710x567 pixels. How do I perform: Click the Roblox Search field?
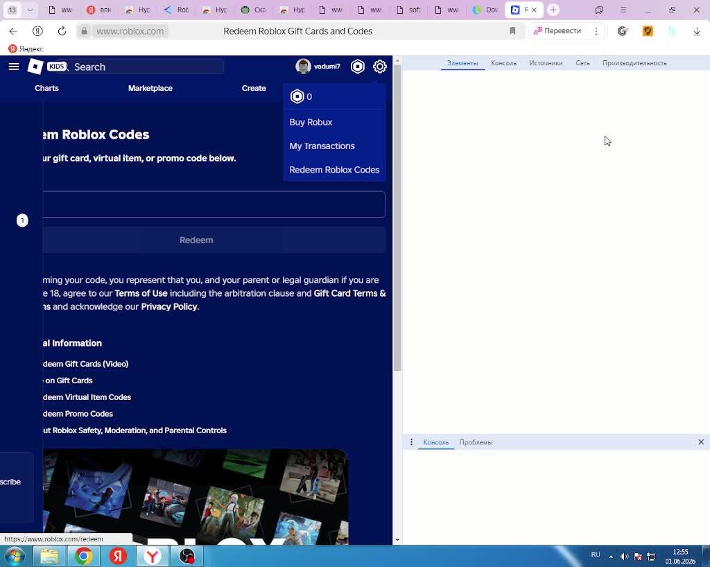click(x=147, y=67)
